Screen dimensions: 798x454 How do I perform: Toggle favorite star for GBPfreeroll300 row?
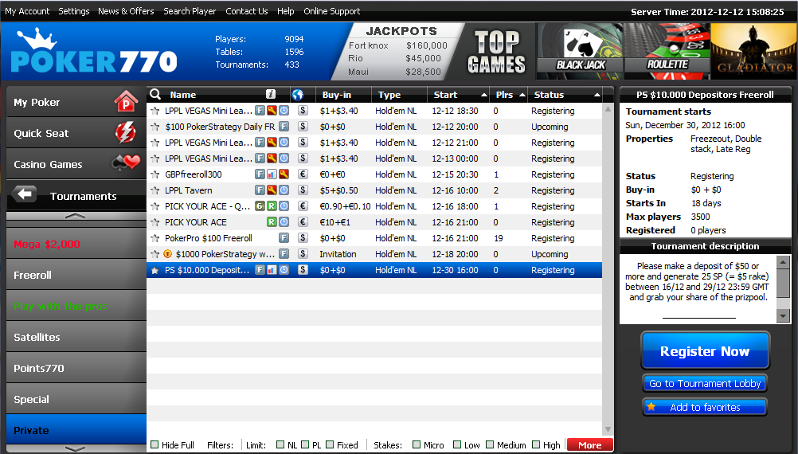pos(155,174)
